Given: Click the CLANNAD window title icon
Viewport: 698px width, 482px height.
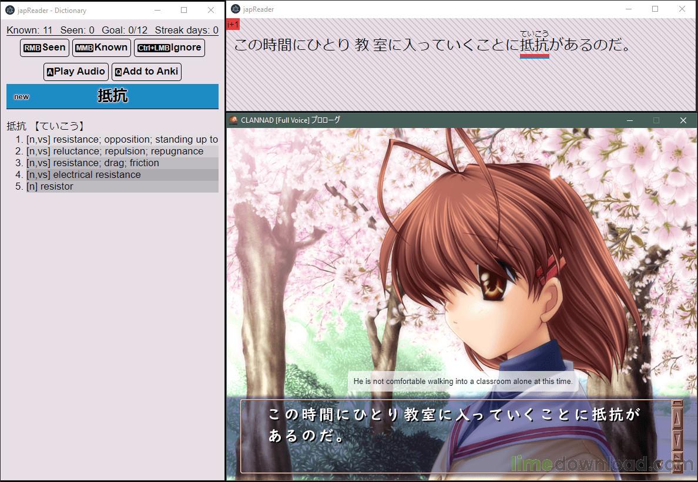Looking at the screenshot, I should (x=233, y=120).
